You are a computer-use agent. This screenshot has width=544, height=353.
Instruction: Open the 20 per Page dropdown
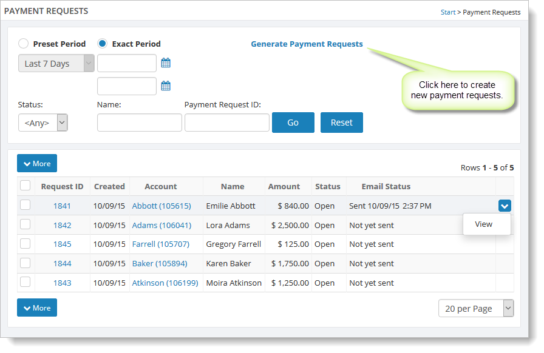(x=476, y=308)
